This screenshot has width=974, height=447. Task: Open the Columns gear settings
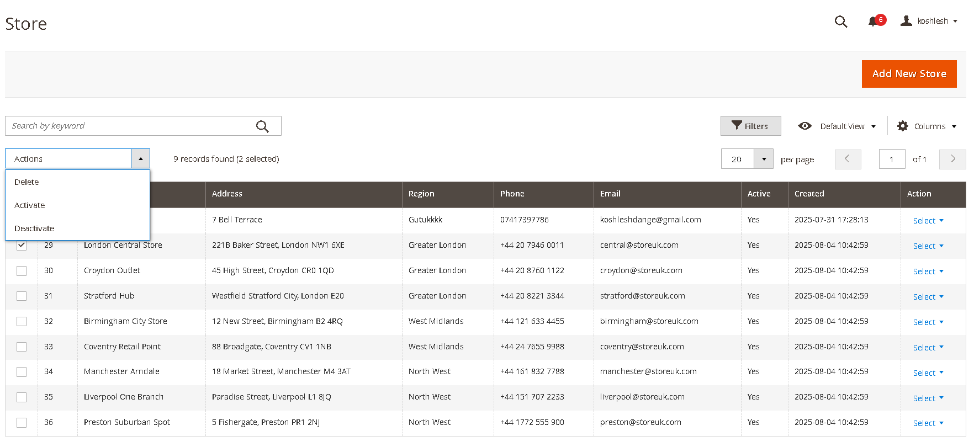pos(903,126)
